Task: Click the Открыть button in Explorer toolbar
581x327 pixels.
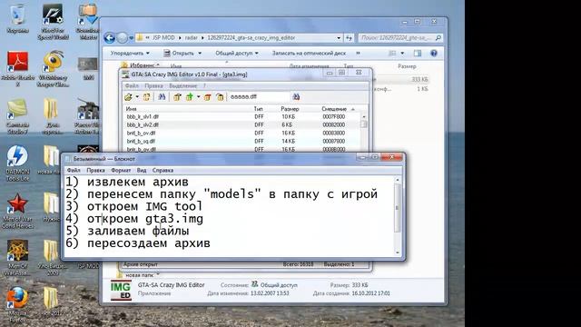Action: tap(182, 54)
